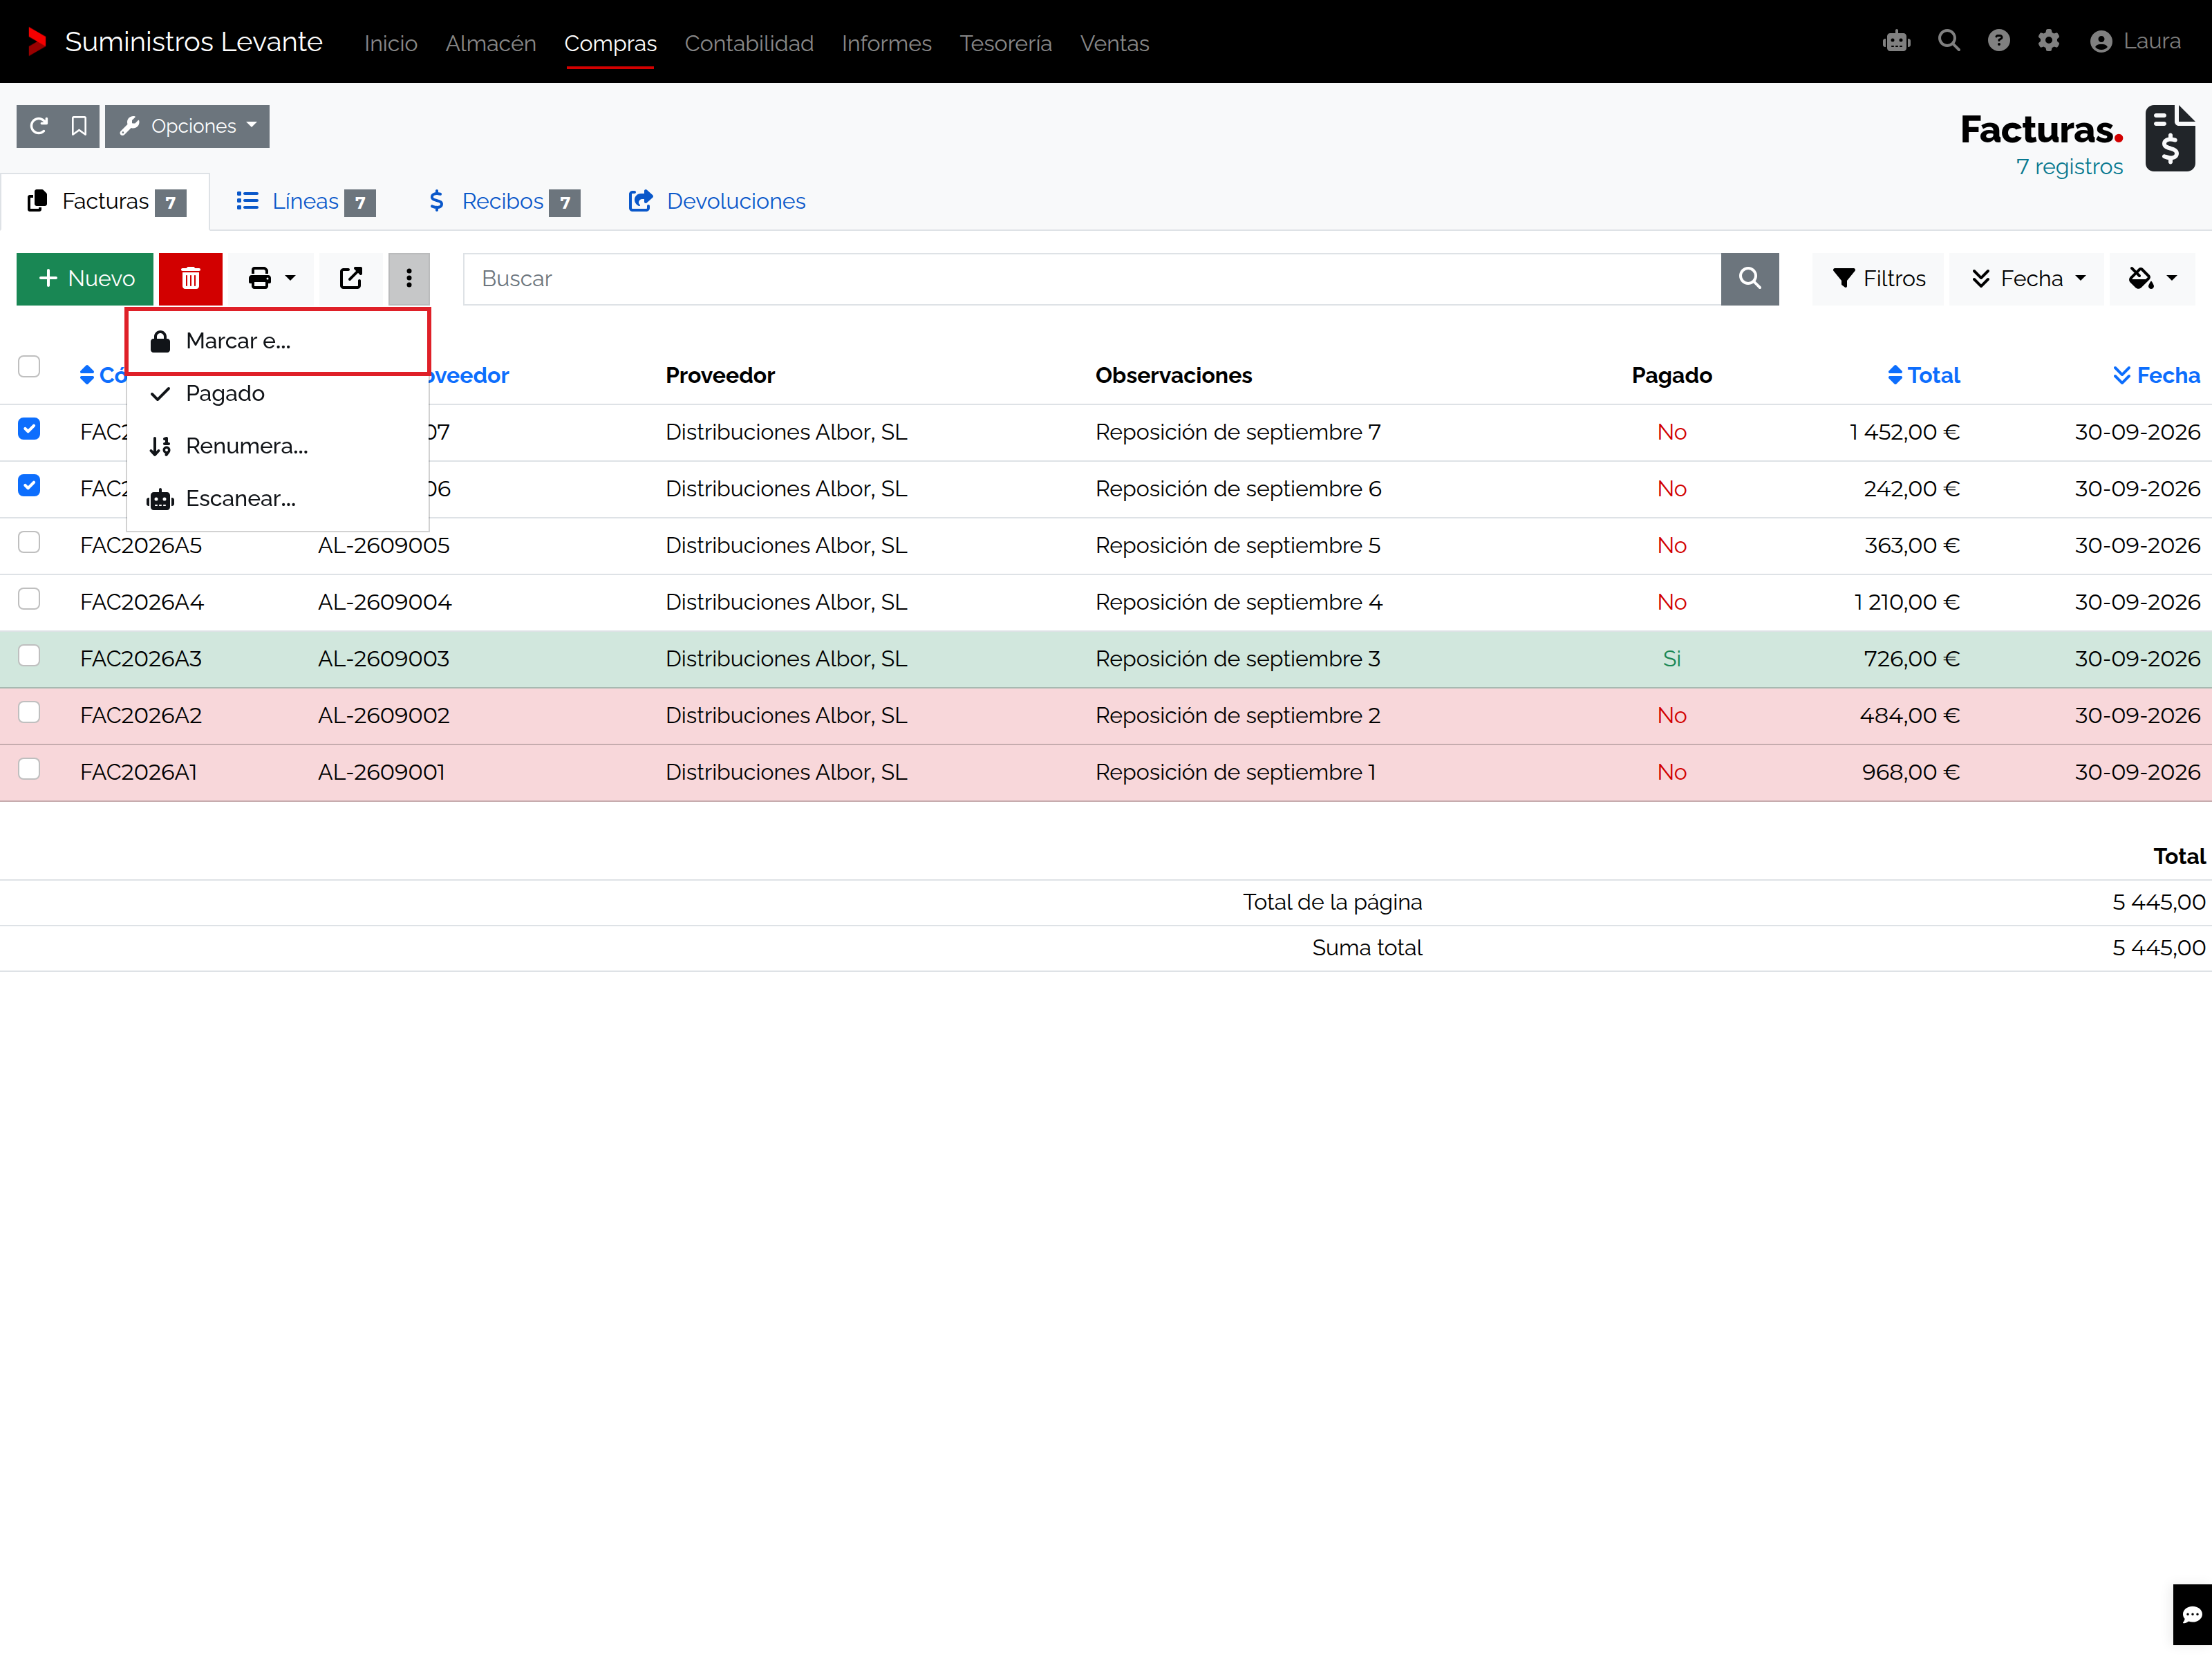Open the chat bubble widget

point(2192,1614)
